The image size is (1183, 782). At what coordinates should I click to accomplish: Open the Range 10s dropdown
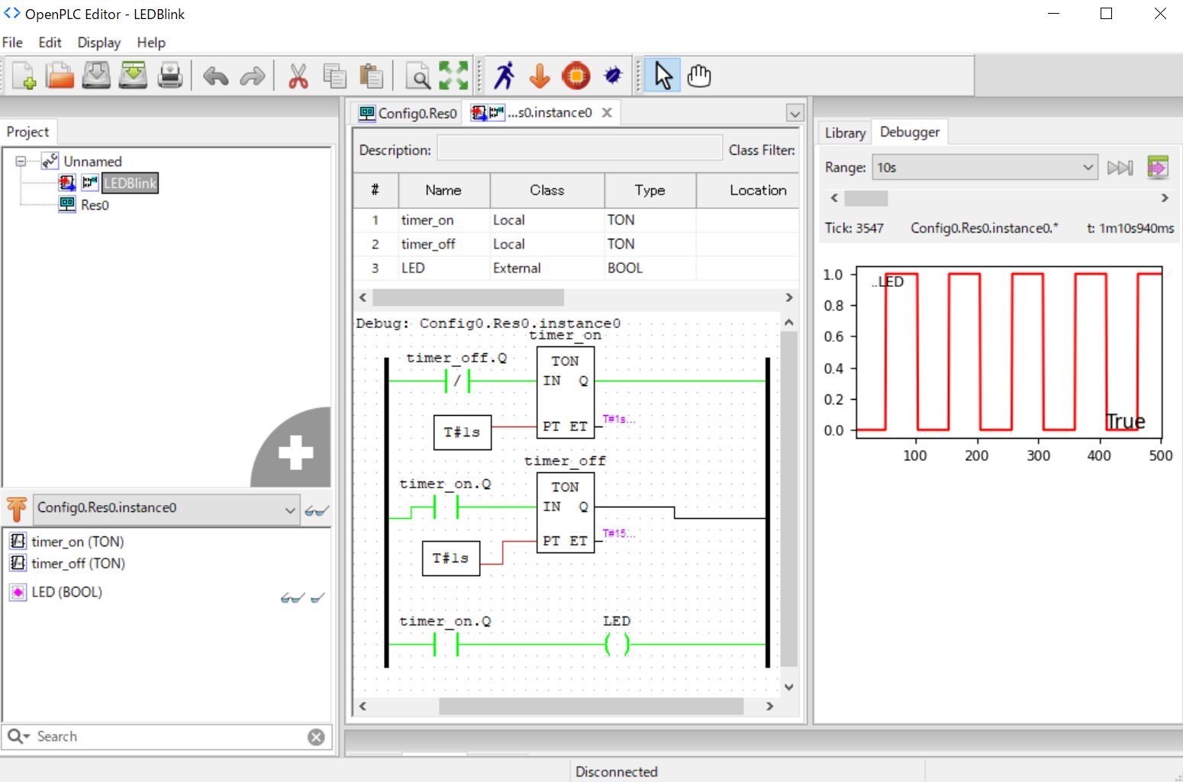click(984, 167)
